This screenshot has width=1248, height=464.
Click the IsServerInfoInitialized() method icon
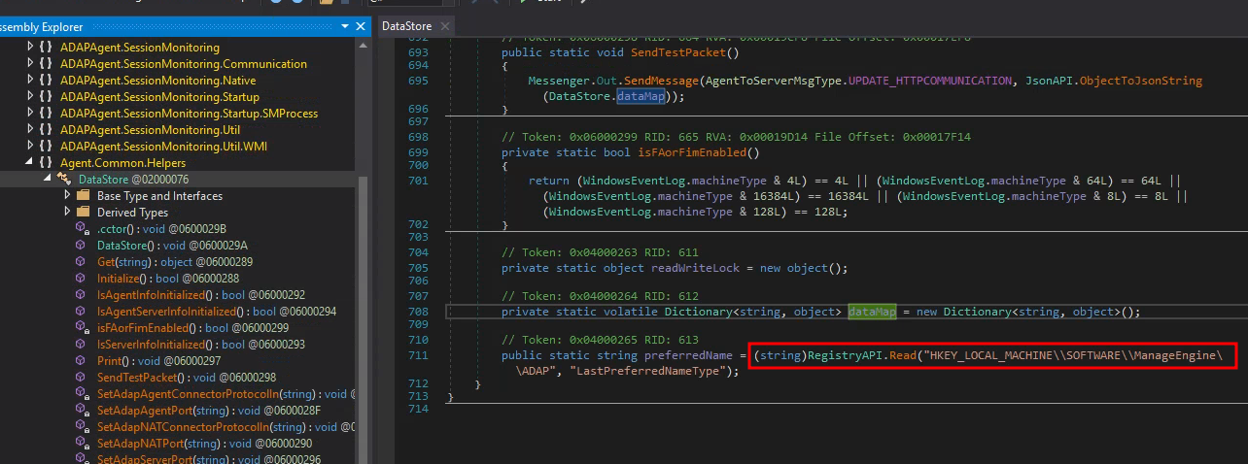coord(82,344)
